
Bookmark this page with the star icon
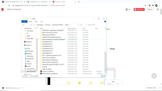coord(145,6)
